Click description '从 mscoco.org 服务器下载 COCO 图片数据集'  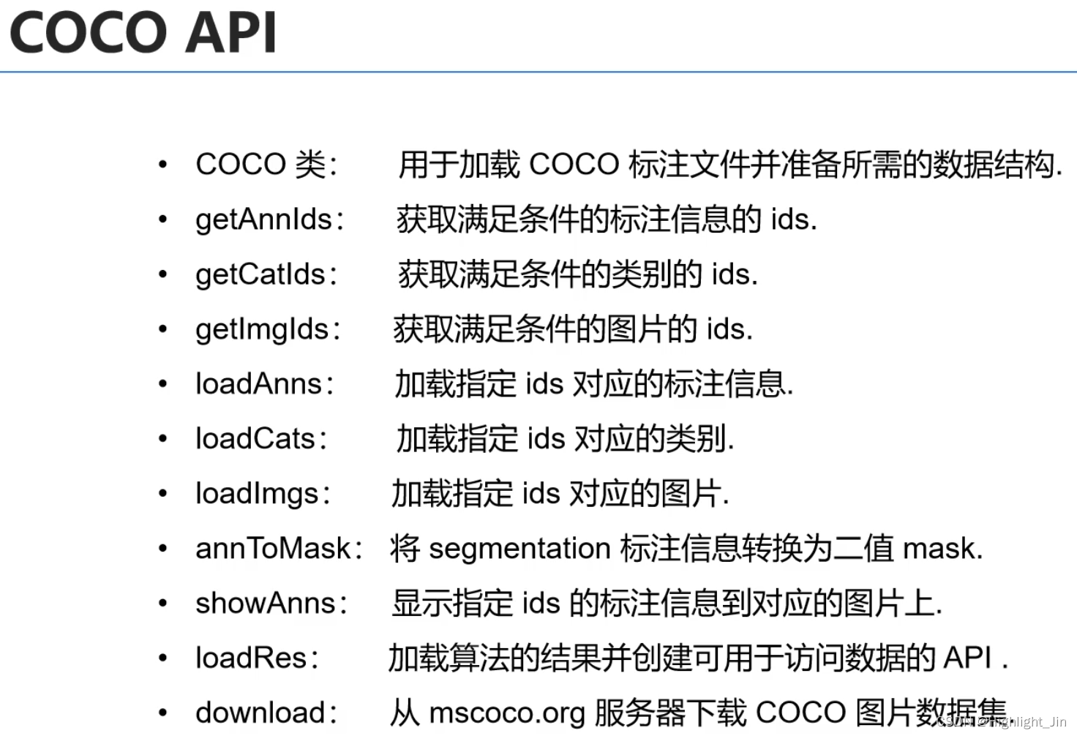click(x=699, y=713)
